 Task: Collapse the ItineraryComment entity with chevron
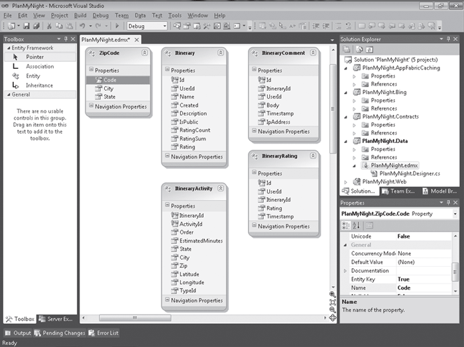313,52
